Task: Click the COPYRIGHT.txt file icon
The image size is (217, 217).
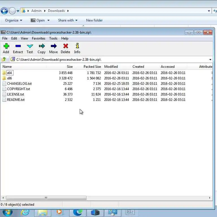Action: [x=4, y=89]
